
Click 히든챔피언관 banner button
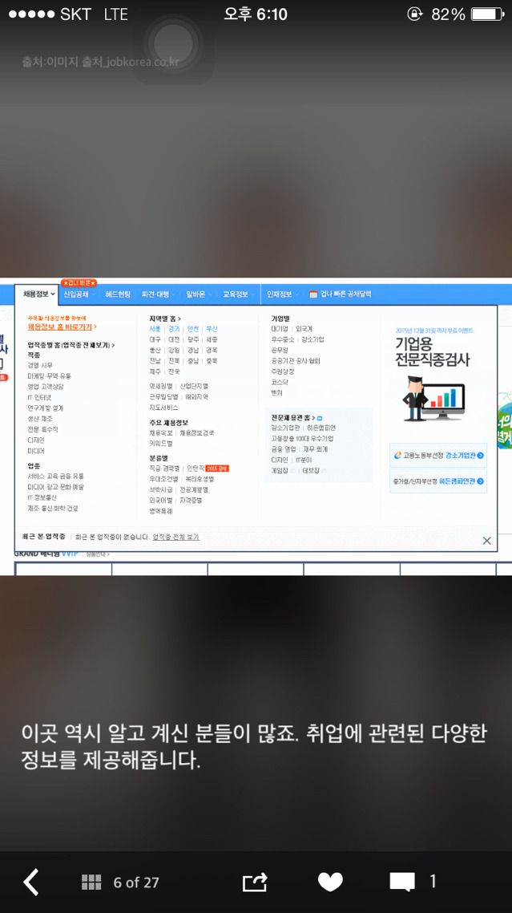[x=438, y=481]
